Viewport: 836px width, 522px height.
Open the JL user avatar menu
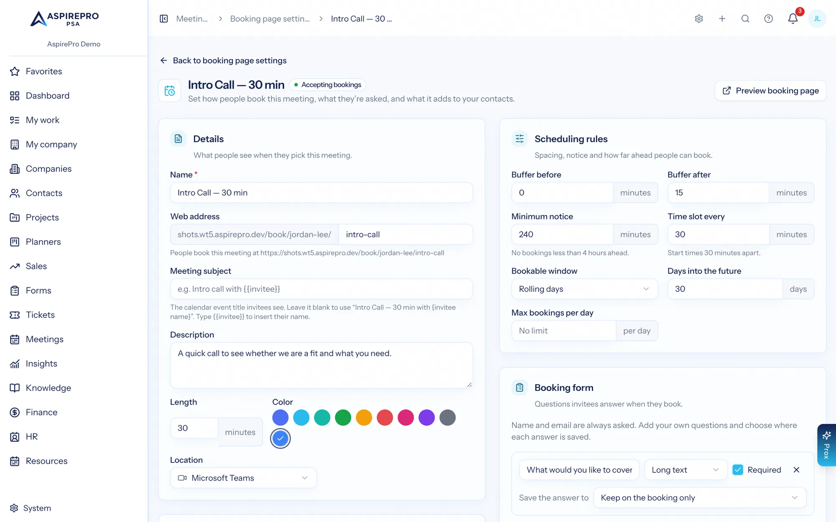point(817,19)
